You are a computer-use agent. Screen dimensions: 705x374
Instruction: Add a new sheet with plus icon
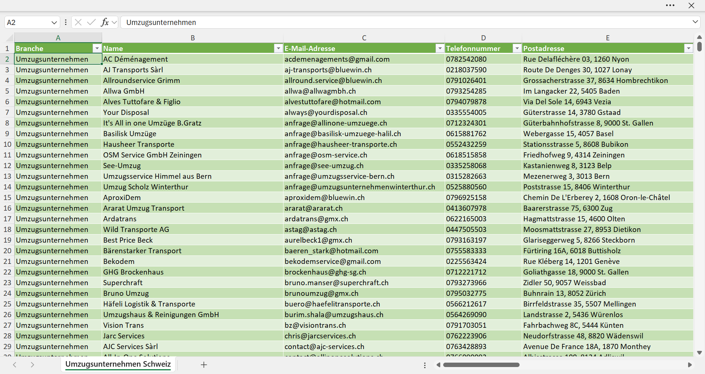pyautogui.click(x=204, y=364)
